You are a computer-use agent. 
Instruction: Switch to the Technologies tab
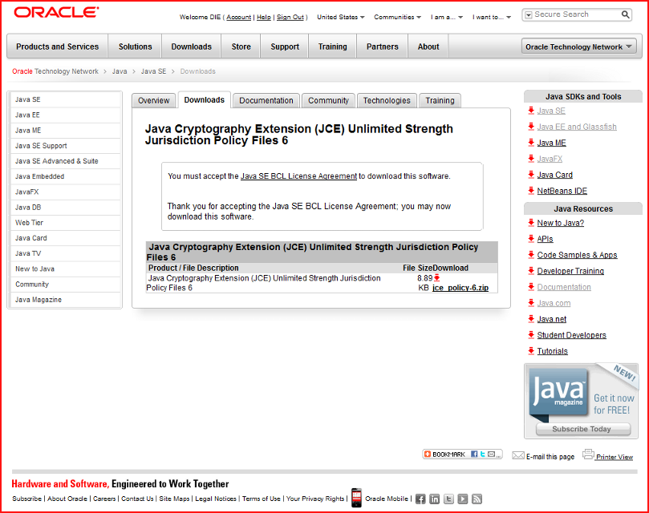click(x=387, y=100)
